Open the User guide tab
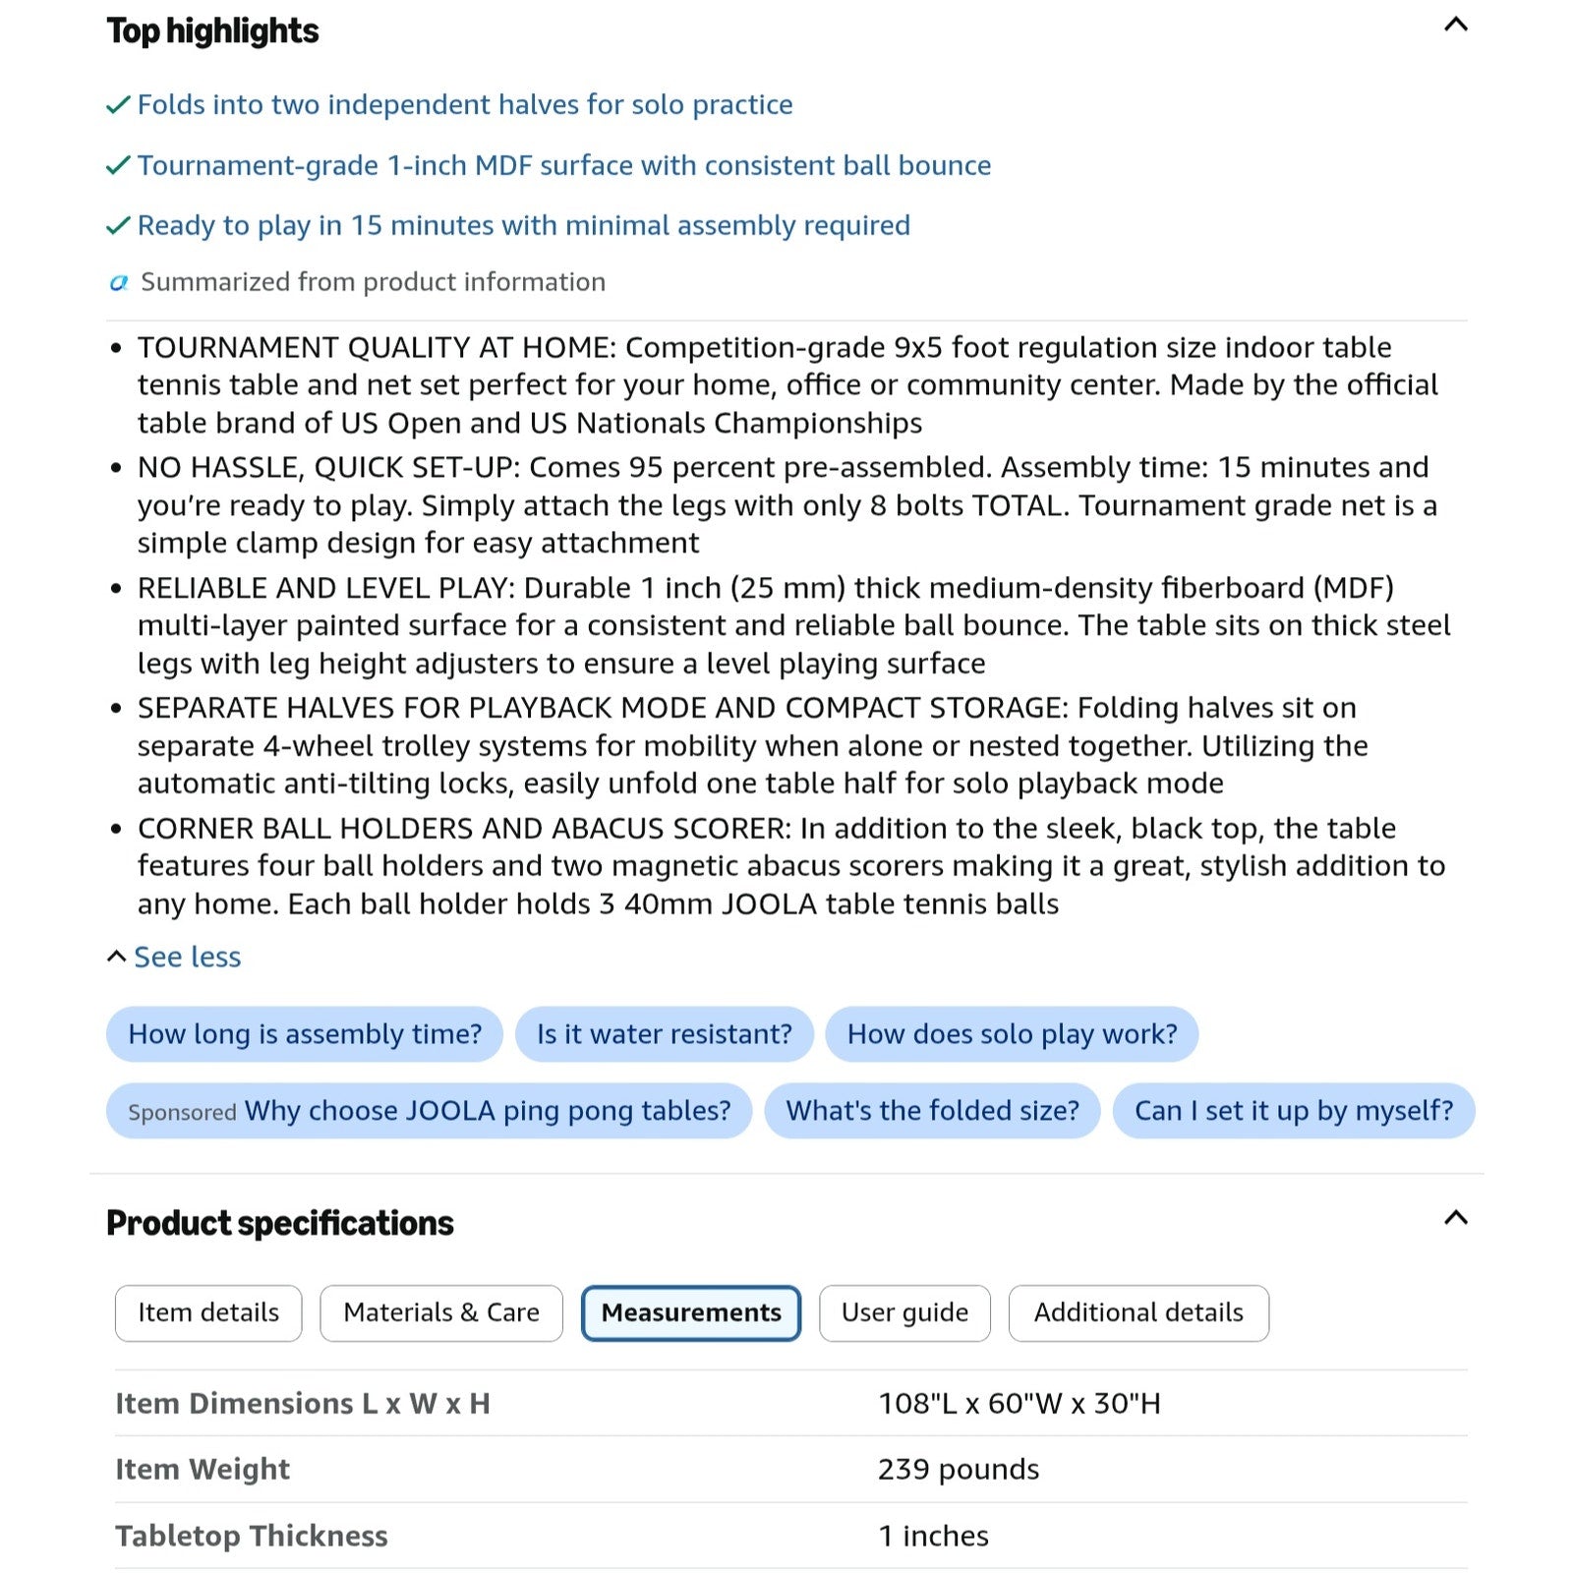Image resolution: width=1573 pixels, height=1573 pixels. [904, 1313]
